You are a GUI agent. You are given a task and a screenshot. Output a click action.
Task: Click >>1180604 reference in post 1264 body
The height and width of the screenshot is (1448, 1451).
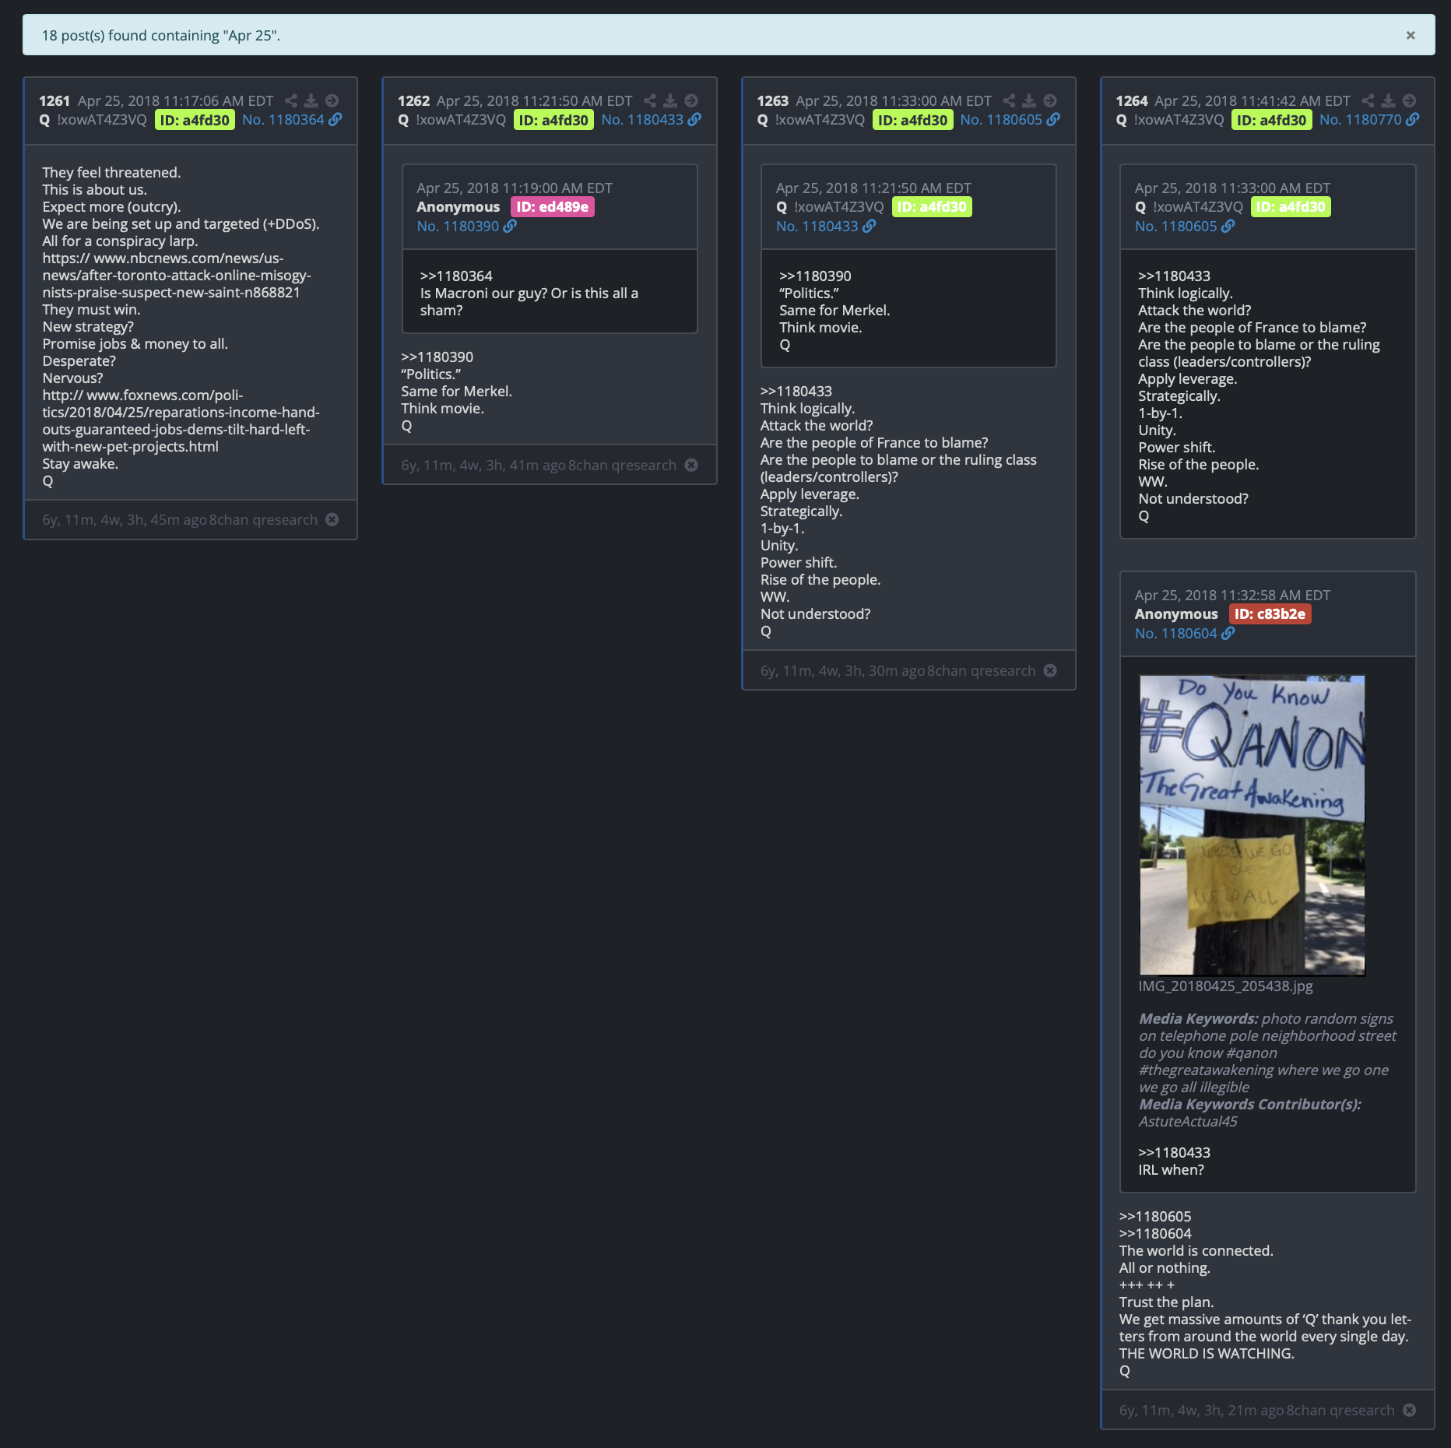click(1155, 1234)
